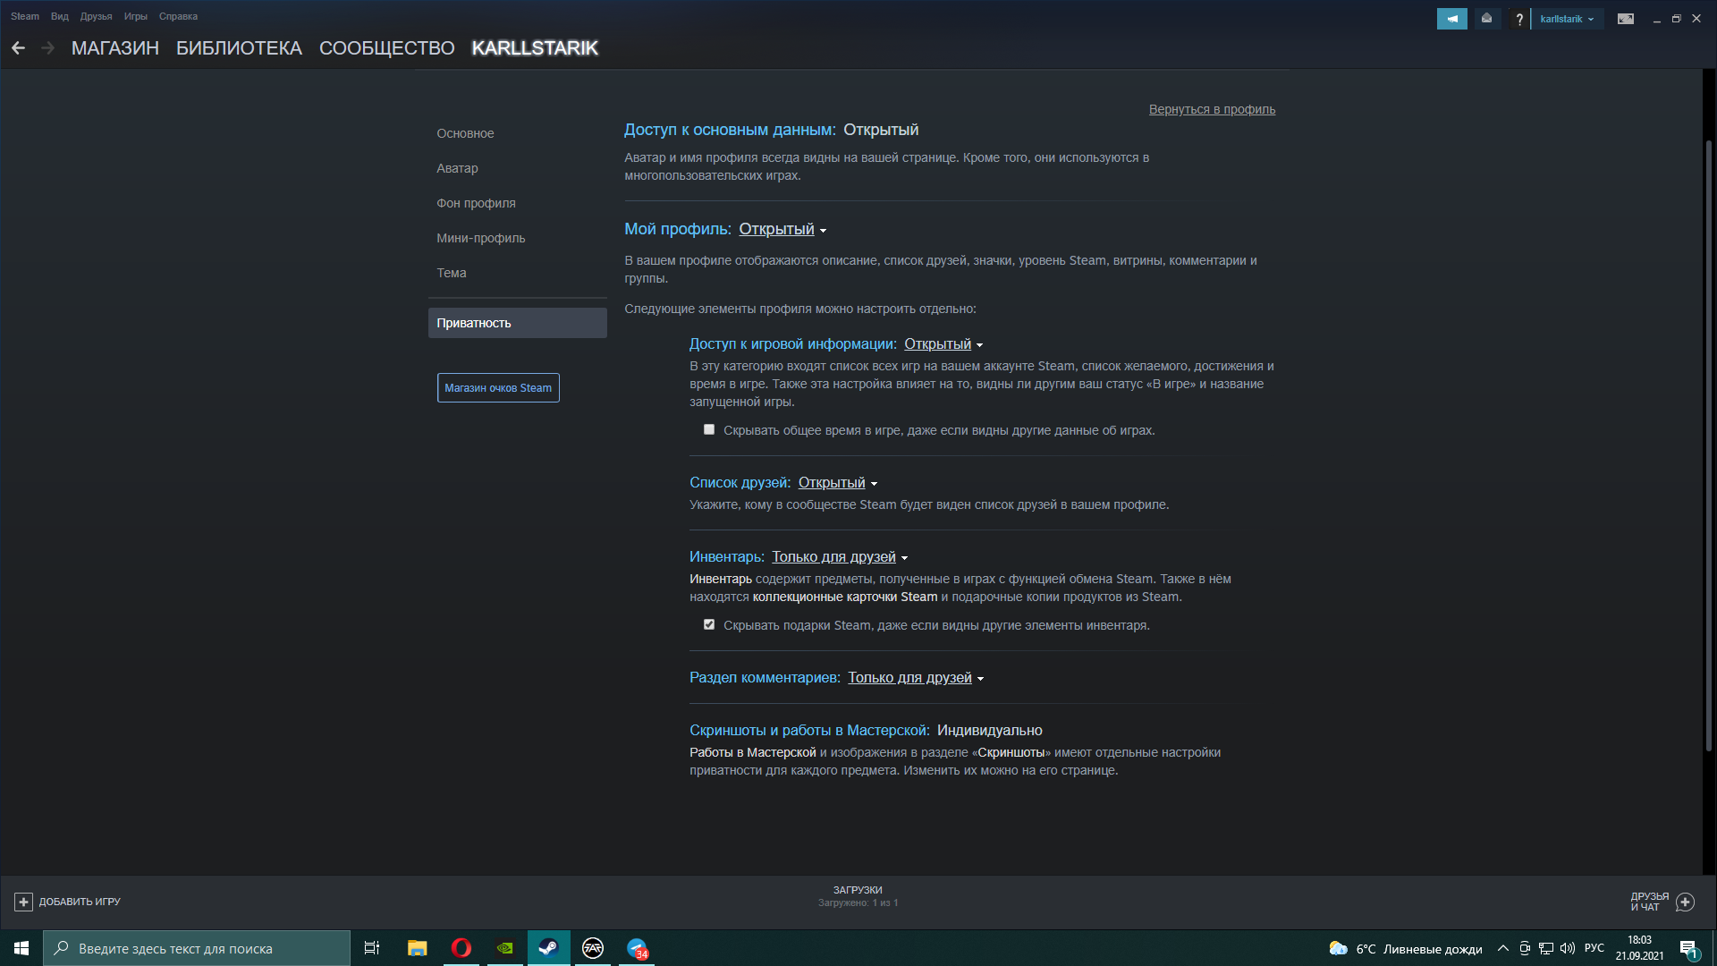Open Task View on taskbar

tap(372, 948)
